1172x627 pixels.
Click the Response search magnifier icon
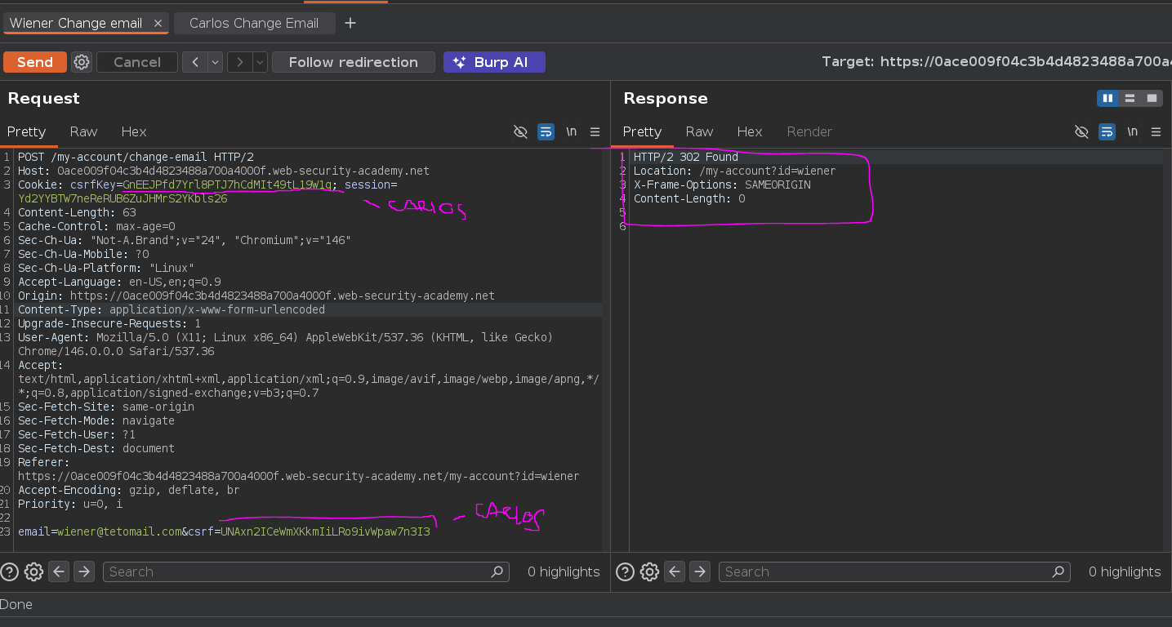pos(1058,571)
